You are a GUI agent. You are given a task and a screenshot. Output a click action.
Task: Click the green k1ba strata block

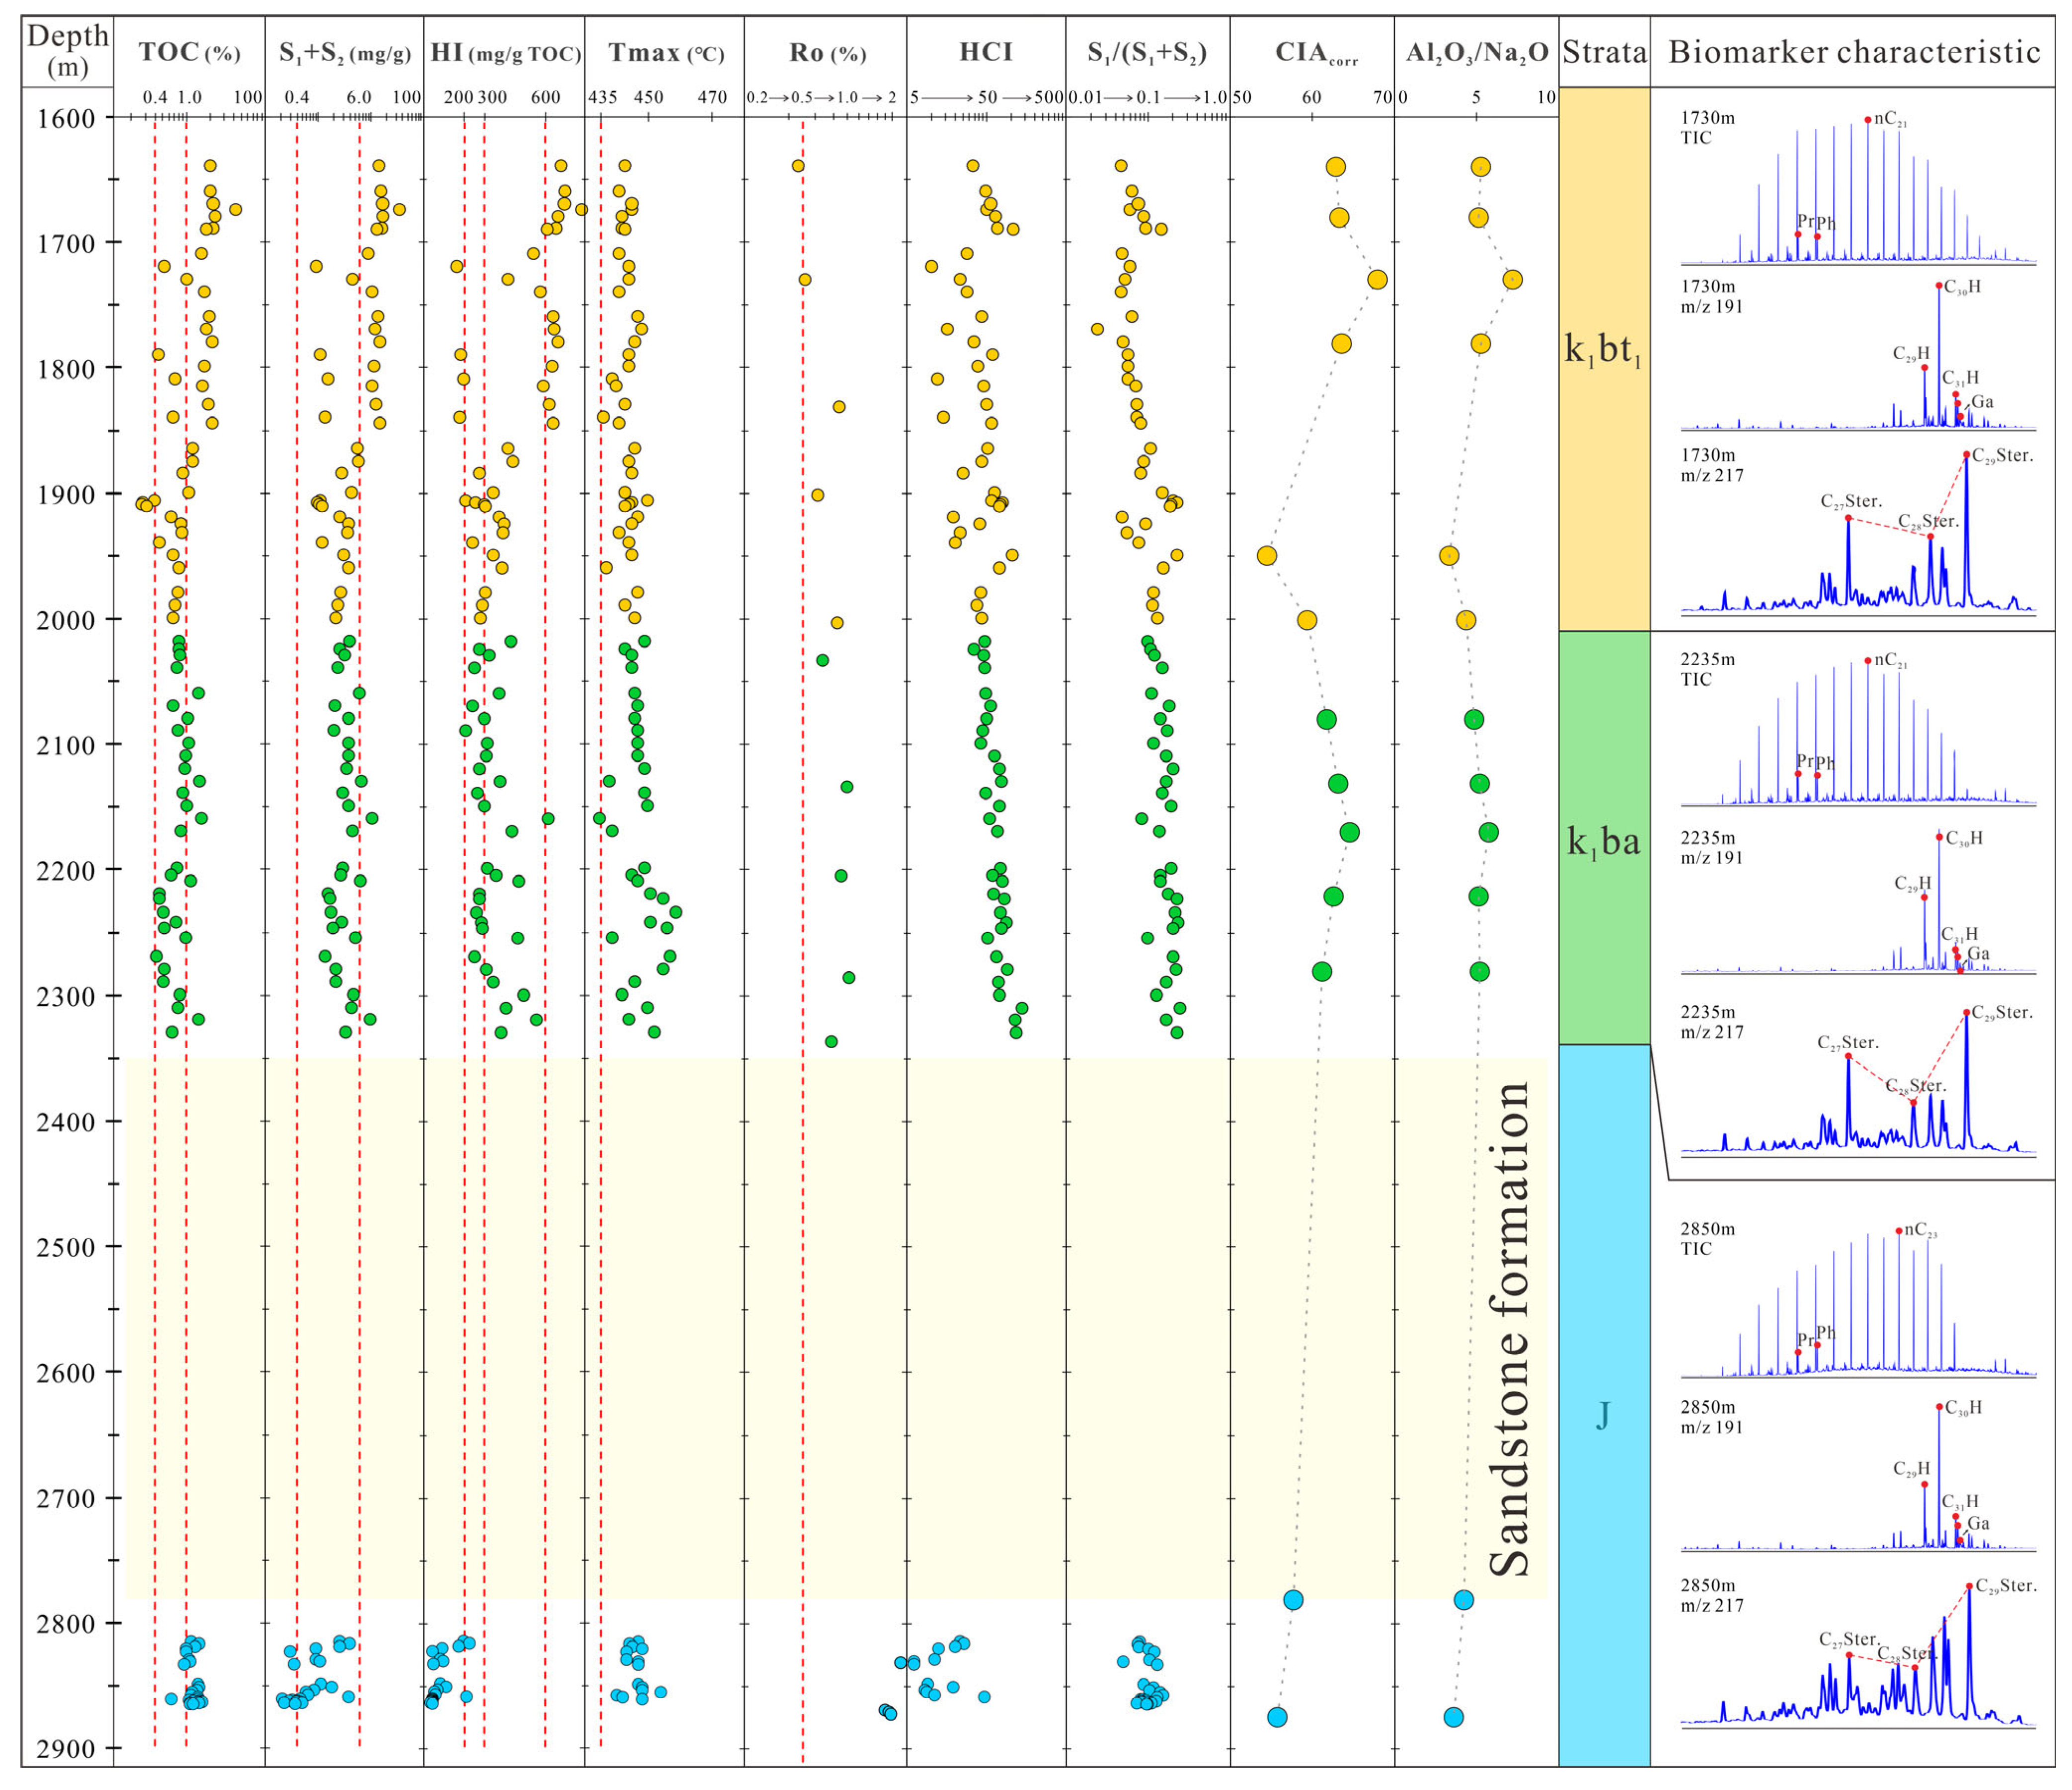(1604, 842)
